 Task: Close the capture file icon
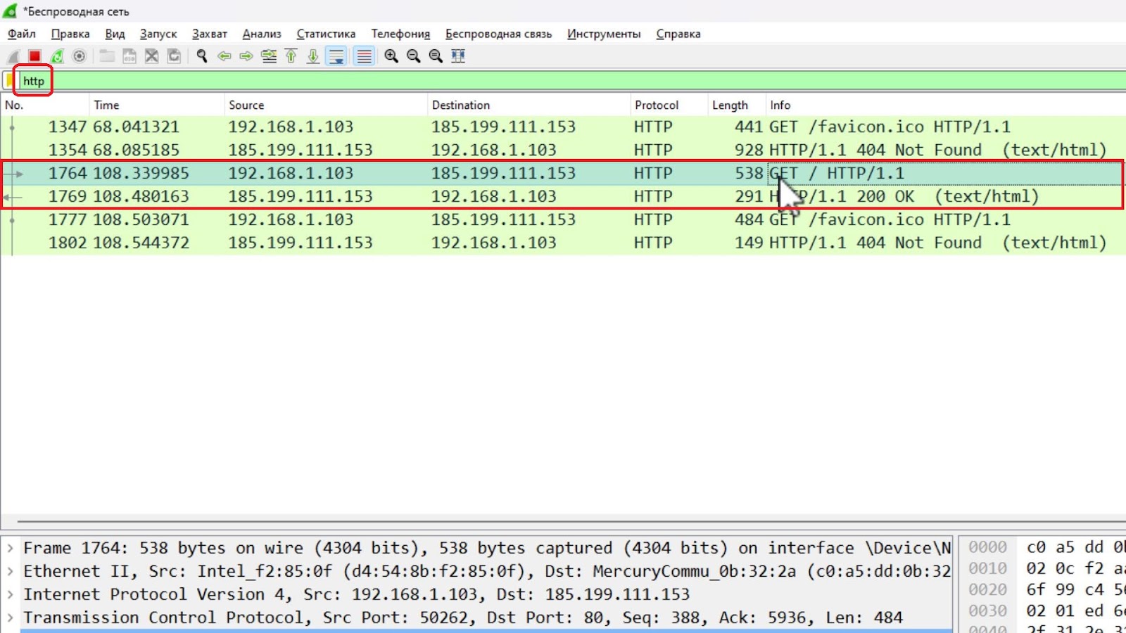tap(151, 56)
